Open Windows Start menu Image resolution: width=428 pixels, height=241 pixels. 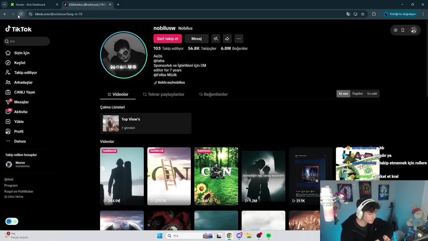click(x=159, y=236)
